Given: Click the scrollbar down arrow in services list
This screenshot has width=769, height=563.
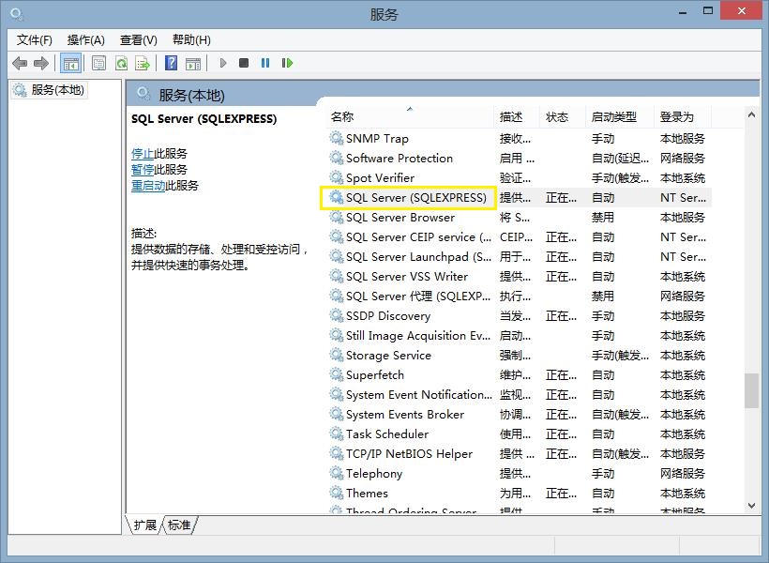Looking at the screenshot, I should pos(751,506).
